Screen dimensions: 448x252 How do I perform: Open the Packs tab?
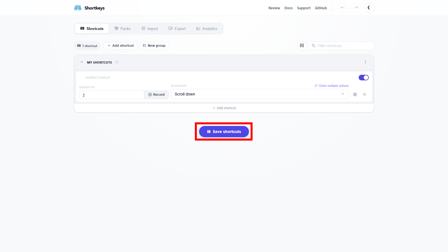coord(123,29)
